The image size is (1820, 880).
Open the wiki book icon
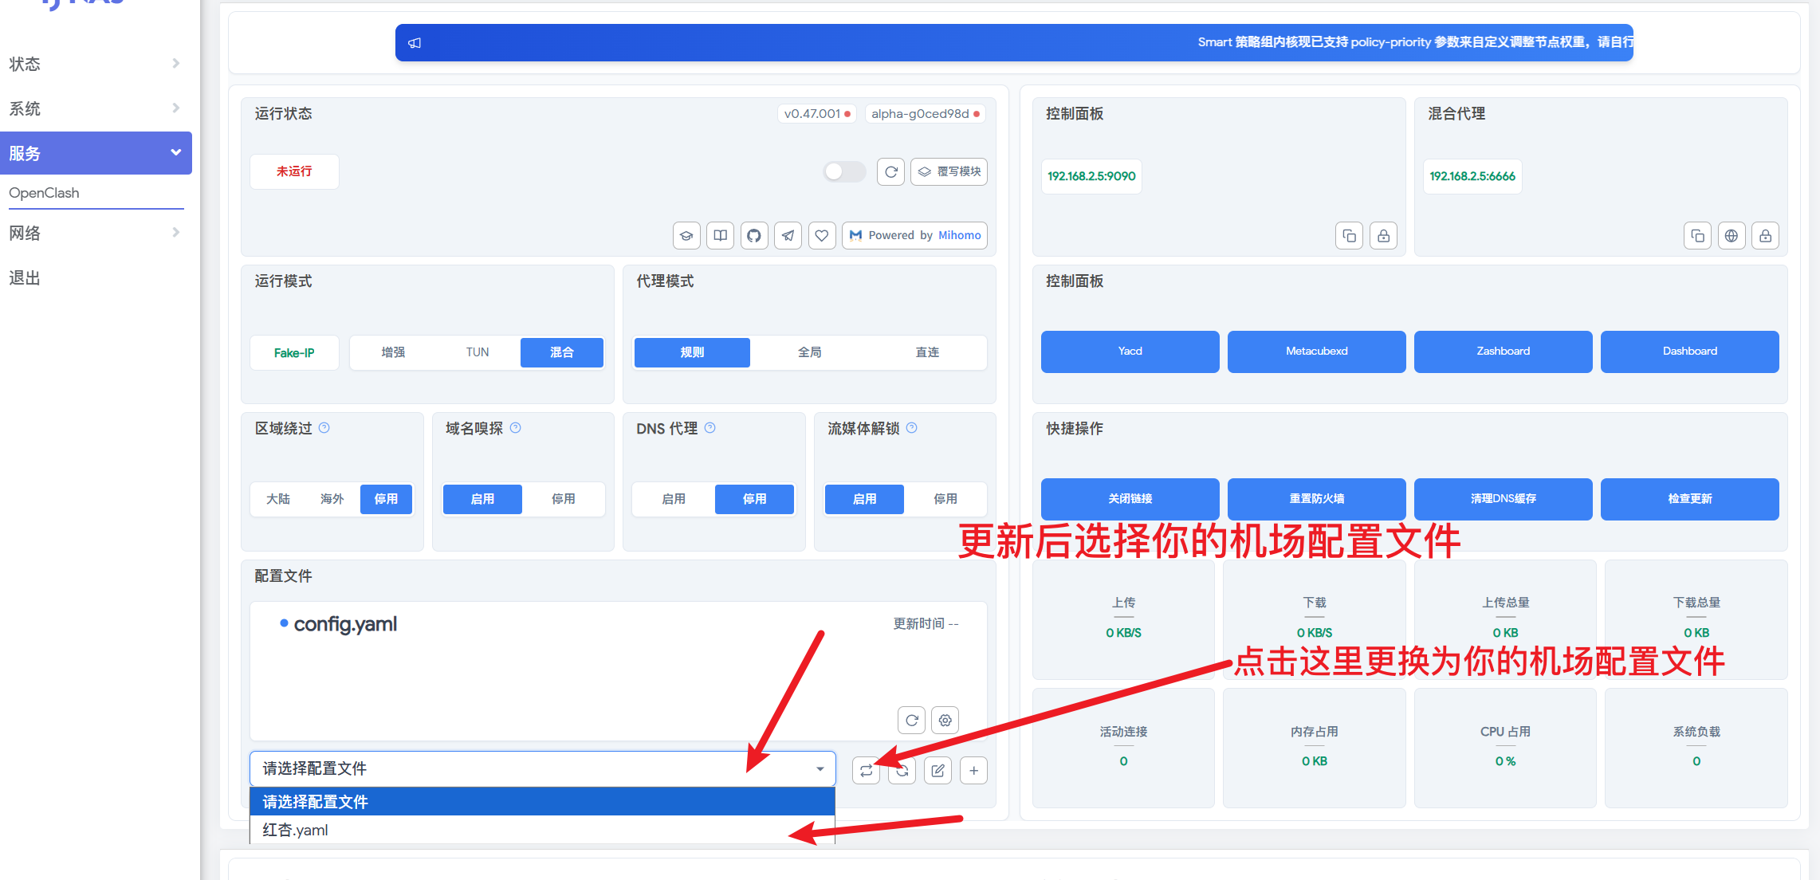coord(720,235)
